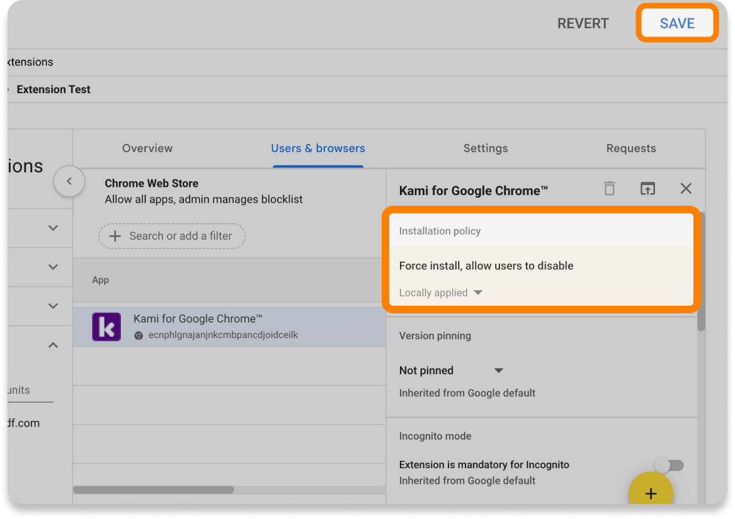Click the Kami purple app icon
This screenshot has height=519, width=735.
[106, 326]
